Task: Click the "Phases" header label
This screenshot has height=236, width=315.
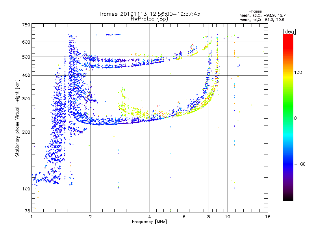Action: (x=255, y=11)
